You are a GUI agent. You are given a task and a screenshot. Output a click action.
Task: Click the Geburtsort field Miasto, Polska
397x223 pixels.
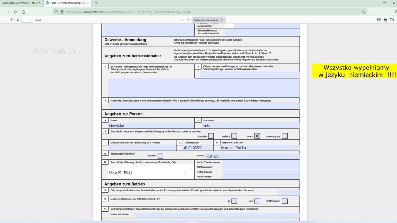point(259,148)
